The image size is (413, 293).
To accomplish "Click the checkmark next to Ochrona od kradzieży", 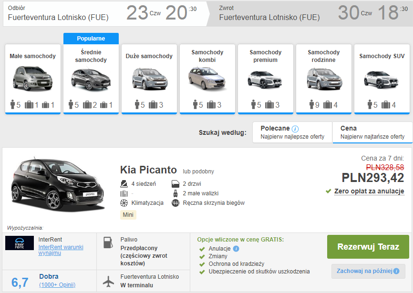I will (x=202, y=264).
